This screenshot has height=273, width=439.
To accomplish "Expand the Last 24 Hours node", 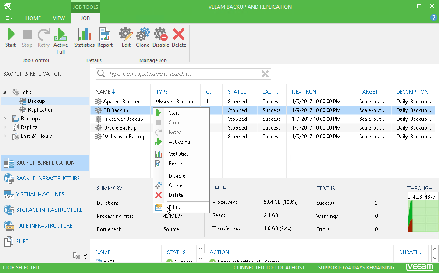I will 5,136.
